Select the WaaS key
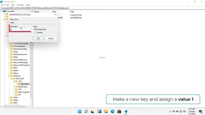This screenshot has width=205, height=115. (16, 100)
